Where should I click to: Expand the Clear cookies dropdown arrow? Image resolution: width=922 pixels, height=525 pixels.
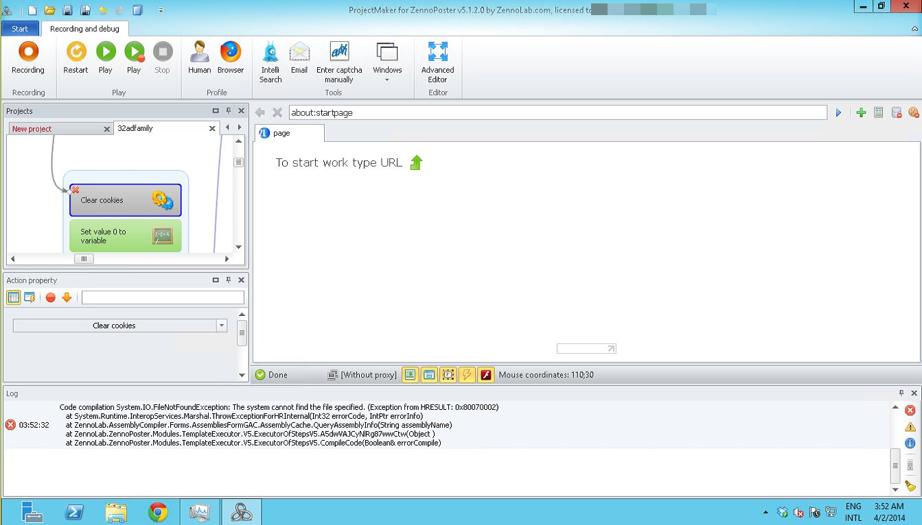click(x=221, y=326)
